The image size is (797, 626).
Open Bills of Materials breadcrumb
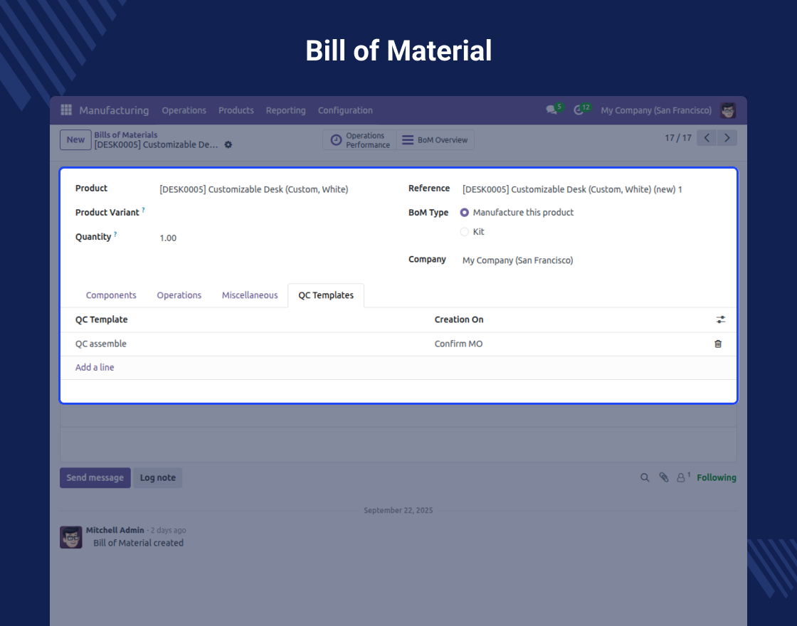point(125,134)
